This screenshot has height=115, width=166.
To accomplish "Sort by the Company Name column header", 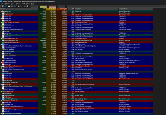I will point(124,9).
